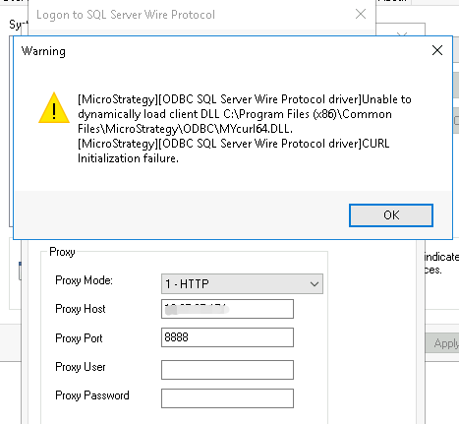The height and width of the screenshot is (424, 459).
Task: Click the Proxy Password input box
Action: (x=227, y=398)
